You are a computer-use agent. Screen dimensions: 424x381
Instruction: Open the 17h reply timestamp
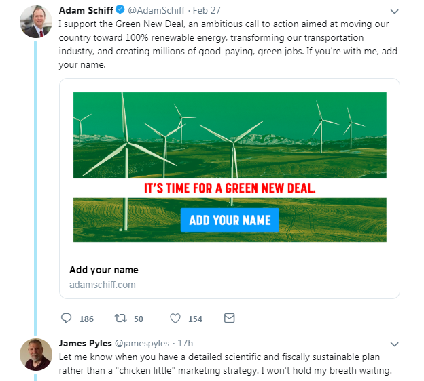tap(185, 343)
